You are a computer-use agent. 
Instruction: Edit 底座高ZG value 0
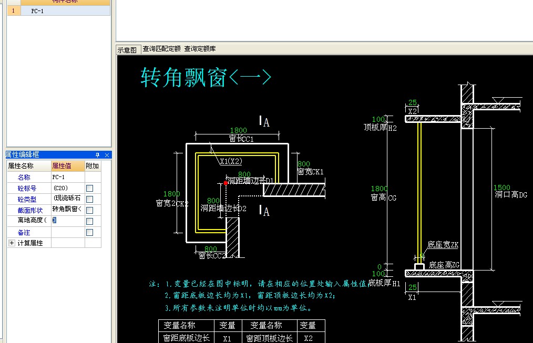[380, 267]
